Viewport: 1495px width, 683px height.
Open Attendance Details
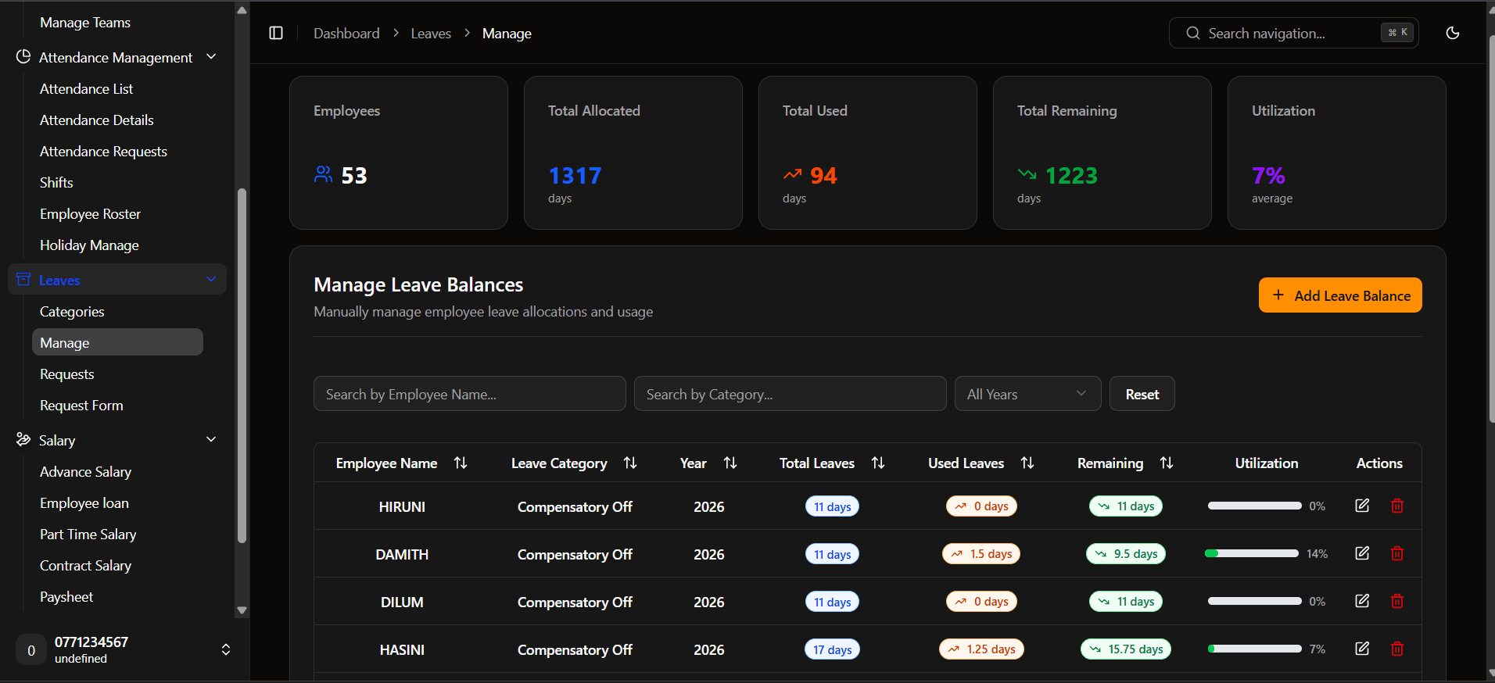click(97, 120)
